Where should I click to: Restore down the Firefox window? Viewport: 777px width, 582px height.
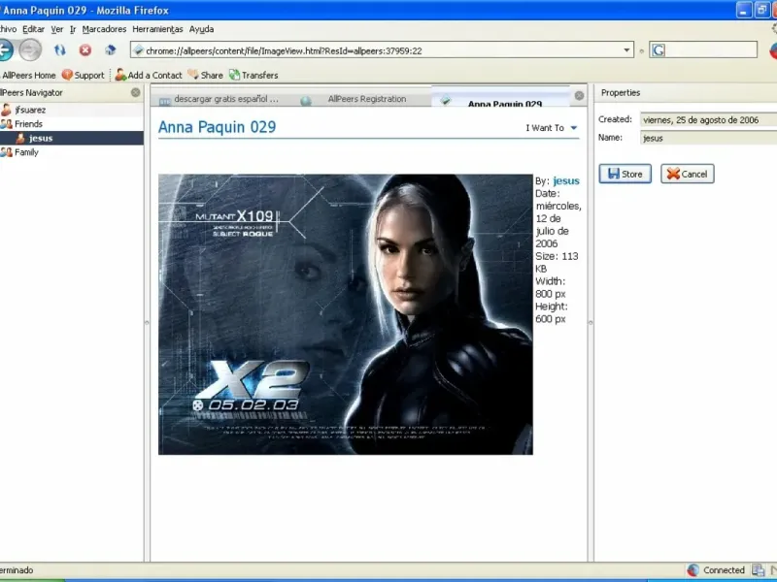pos(761,10)
